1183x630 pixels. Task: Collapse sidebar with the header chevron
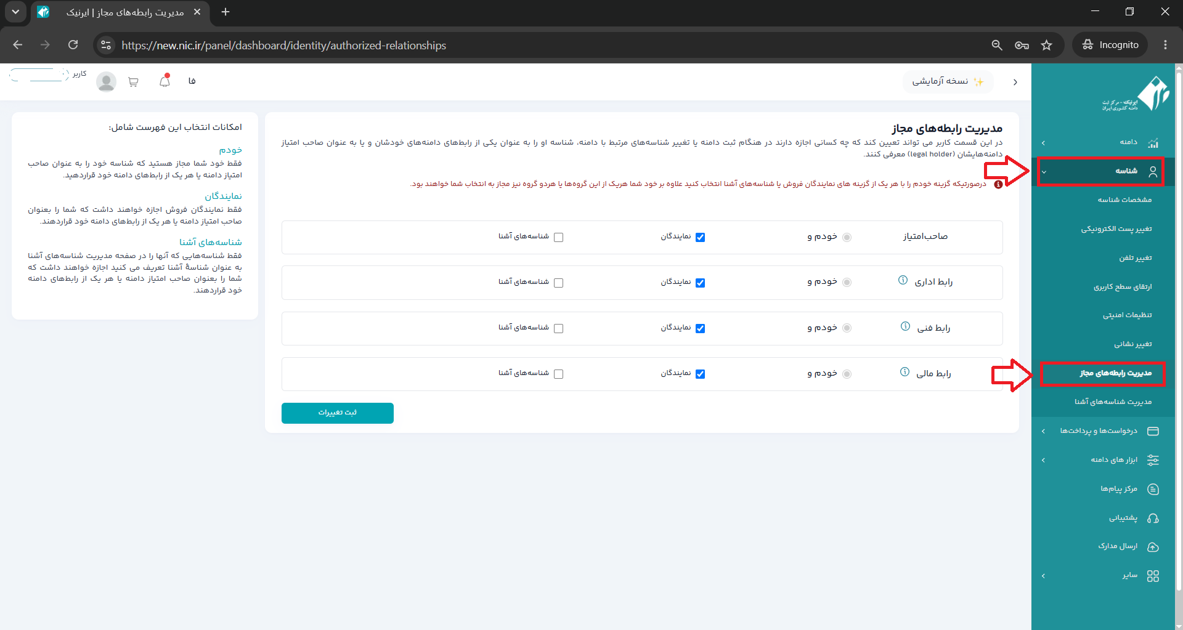click(1015, 82)
